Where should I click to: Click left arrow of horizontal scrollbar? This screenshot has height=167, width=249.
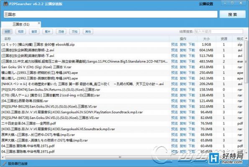[x=3, y=157]
